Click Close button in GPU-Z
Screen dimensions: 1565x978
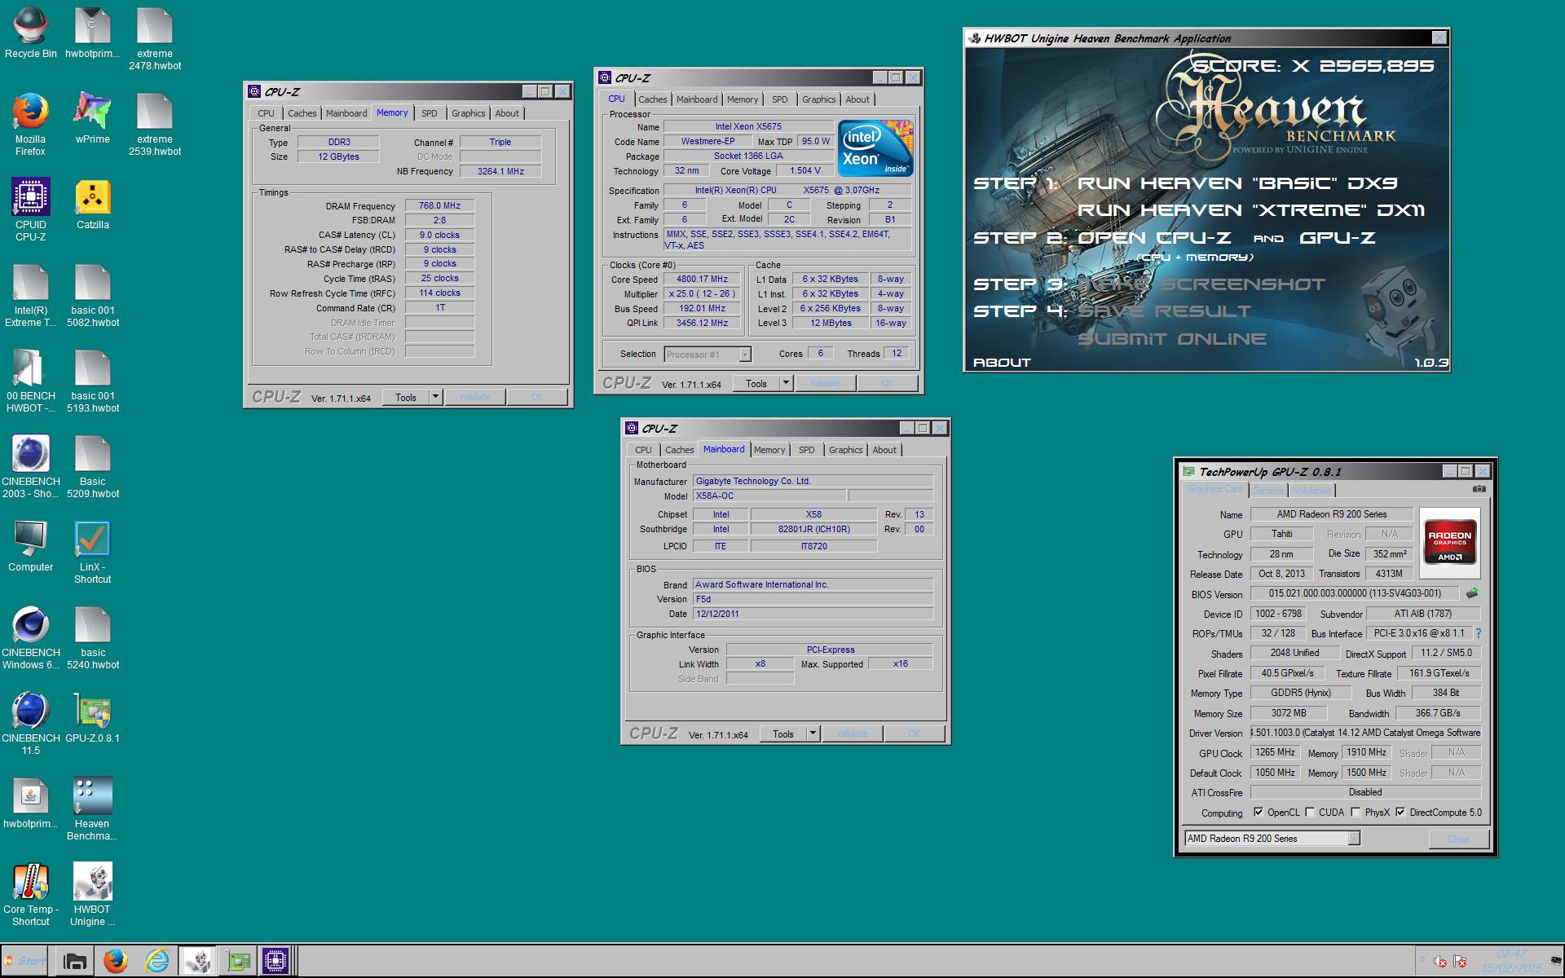[1458, 839]
